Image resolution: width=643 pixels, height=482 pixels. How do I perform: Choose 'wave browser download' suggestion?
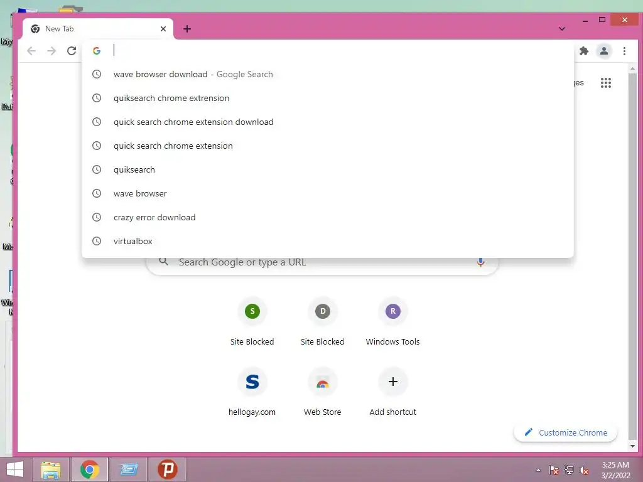328,74
